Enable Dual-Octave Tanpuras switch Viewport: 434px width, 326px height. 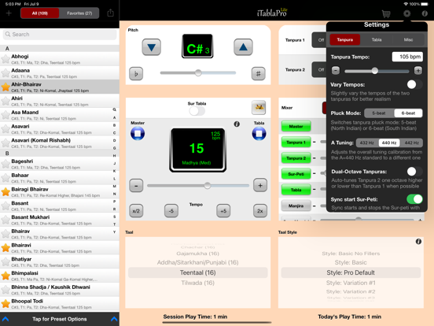point(414,172)
